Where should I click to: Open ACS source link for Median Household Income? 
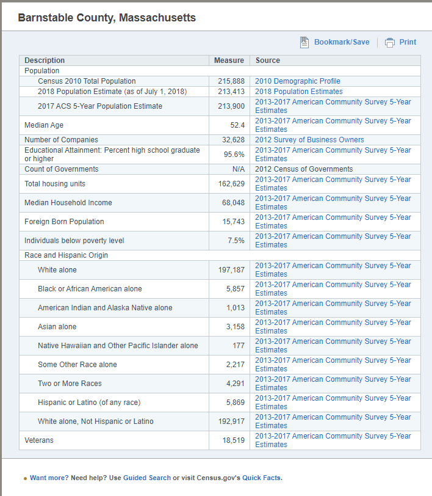pyautogui.click(x=333, y=203)
